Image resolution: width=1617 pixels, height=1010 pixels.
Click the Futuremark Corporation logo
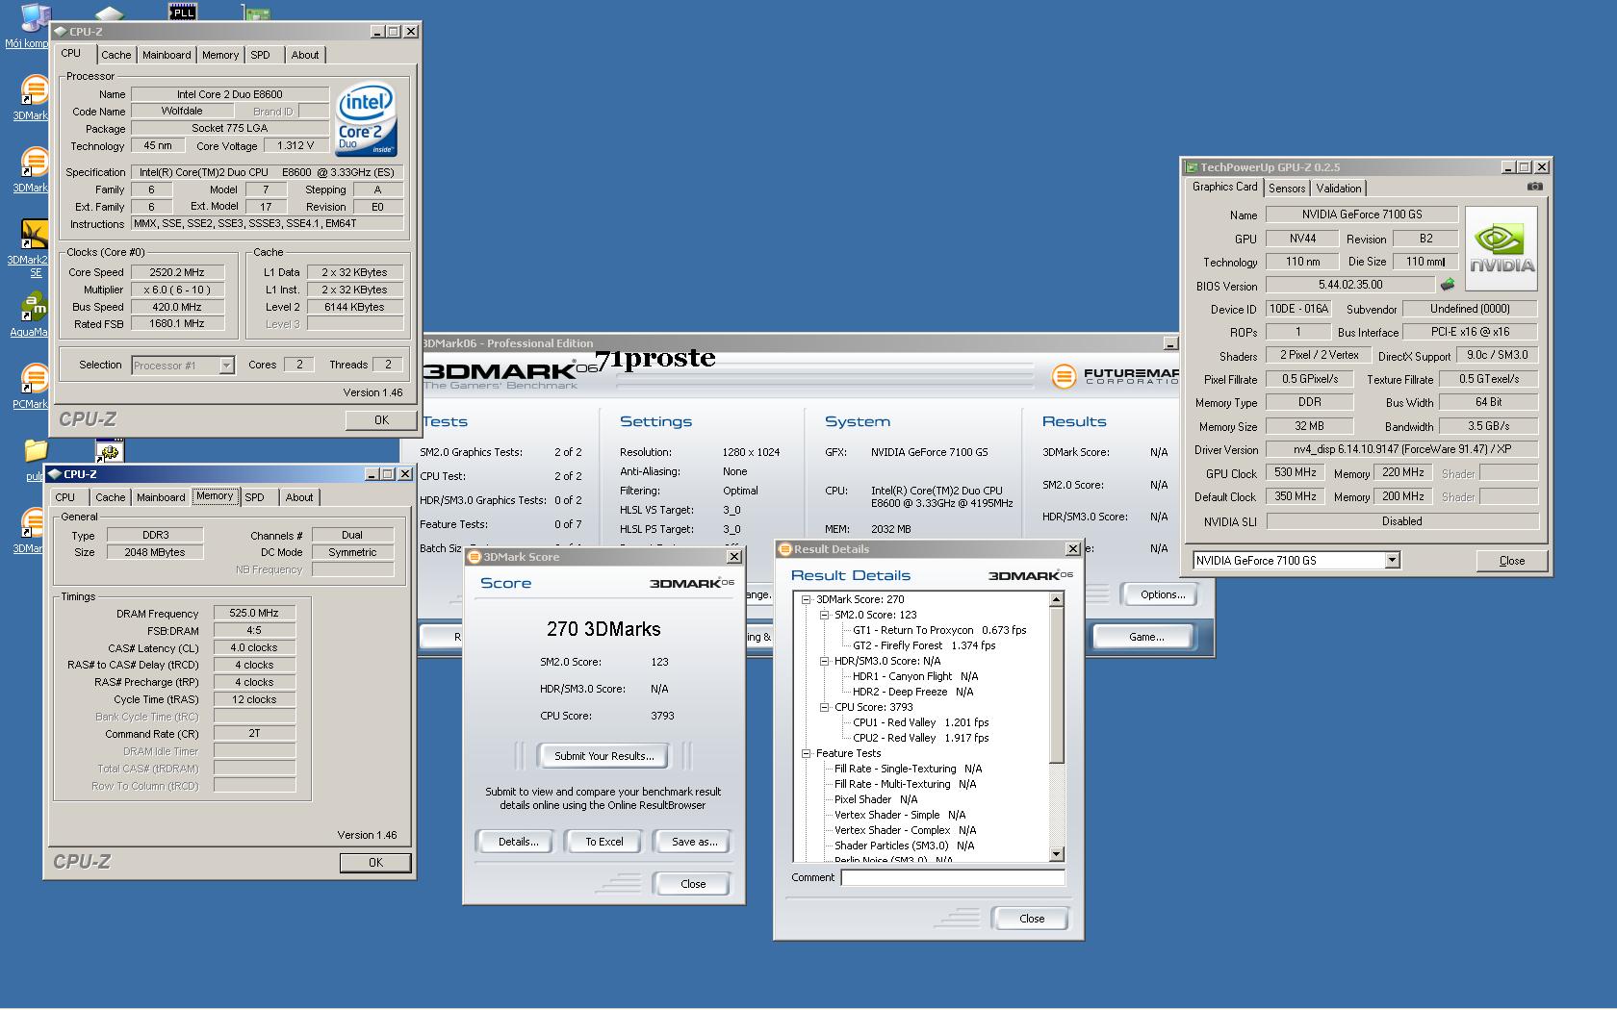coord(1115,376)
